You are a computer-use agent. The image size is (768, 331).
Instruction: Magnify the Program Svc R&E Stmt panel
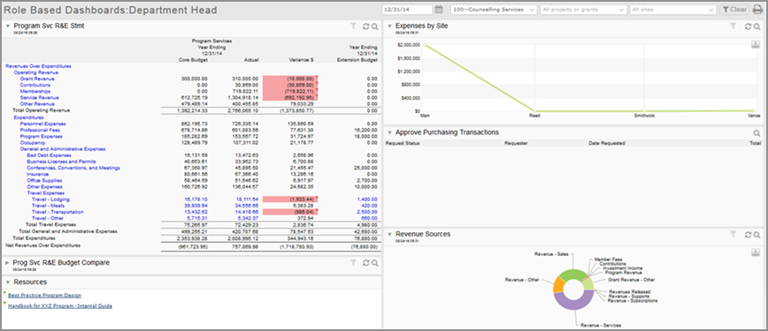pos(374,26)
